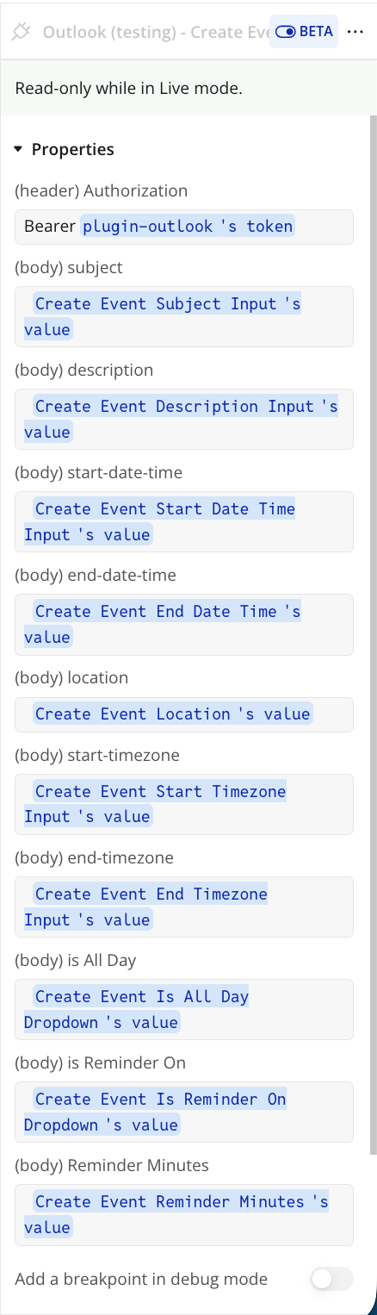Open the three-dot options menu
Viewport: 377px width, 1315px height.
tap(355, 32)
